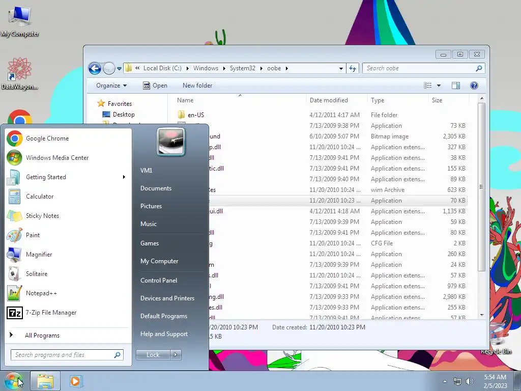Change view with the view icon
This screenshot has height=391, width=521.
[428, 86]
